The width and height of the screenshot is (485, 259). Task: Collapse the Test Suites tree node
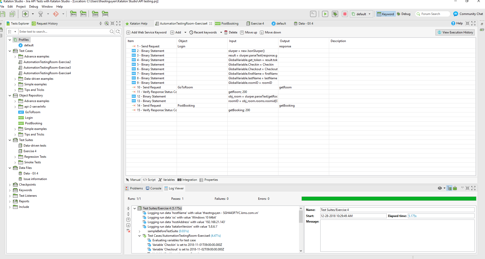coord(10,140)
